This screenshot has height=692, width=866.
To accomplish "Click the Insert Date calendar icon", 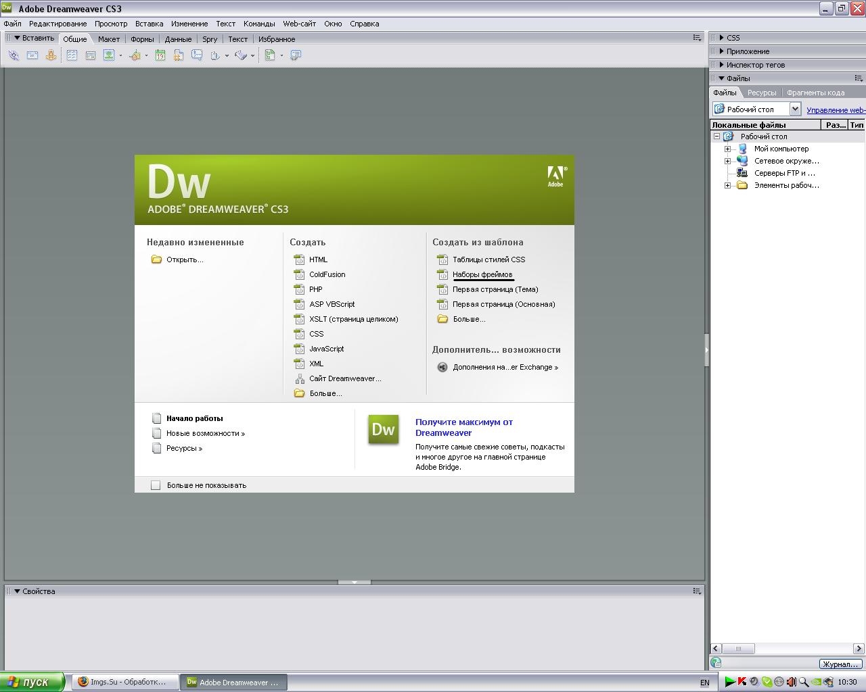I will (160, 55).
